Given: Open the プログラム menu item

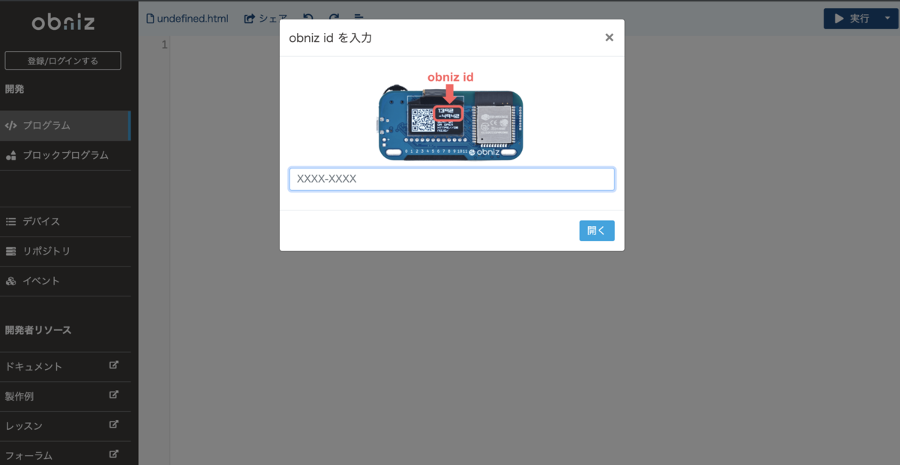Looking at the screenshot, I should pyautogui.click(x=65, y=125).
